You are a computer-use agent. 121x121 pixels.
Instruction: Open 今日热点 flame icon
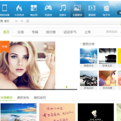point(19,8)
